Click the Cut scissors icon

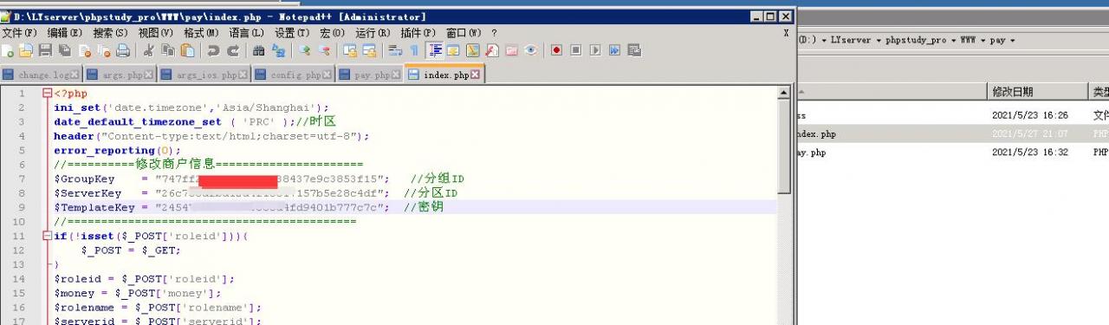(x=149, y=50)
